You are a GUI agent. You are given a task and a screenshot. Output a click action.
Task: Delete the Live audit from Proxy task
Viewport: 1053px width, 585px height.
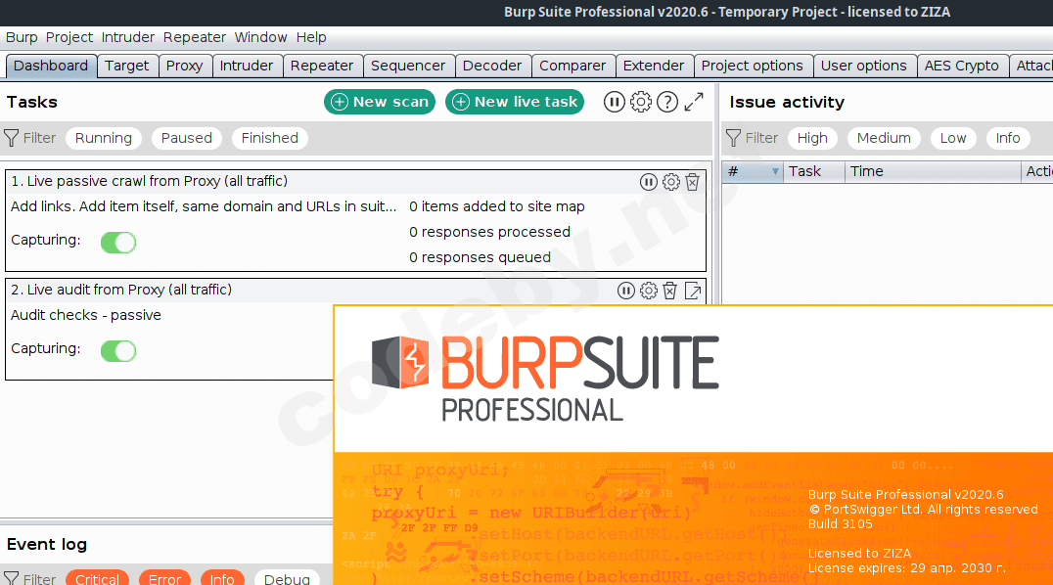tap(669, 291)
